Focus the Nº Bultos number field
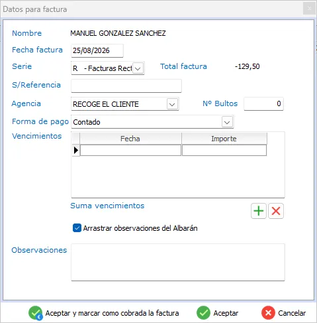Screen dimensions: 317x323 [263, 103]
